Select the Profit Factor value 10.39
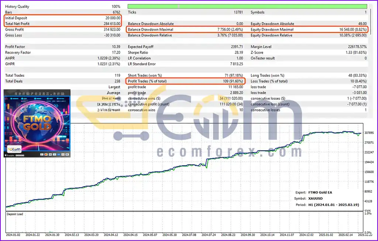The width and height of the screenshot is (378, 241). (116, 47)
